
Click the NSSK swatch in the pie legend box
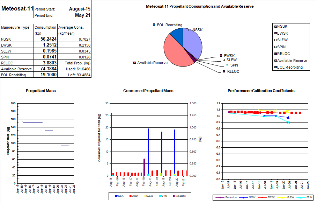pyautogui.click(x=275, y=27)
